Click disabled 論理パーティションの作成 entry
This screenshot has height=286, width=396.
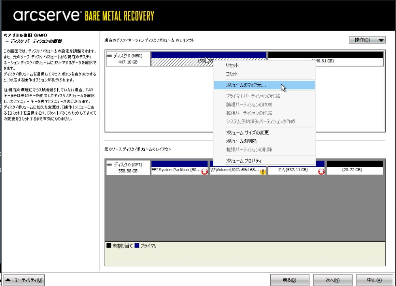[x=264, y=104]
